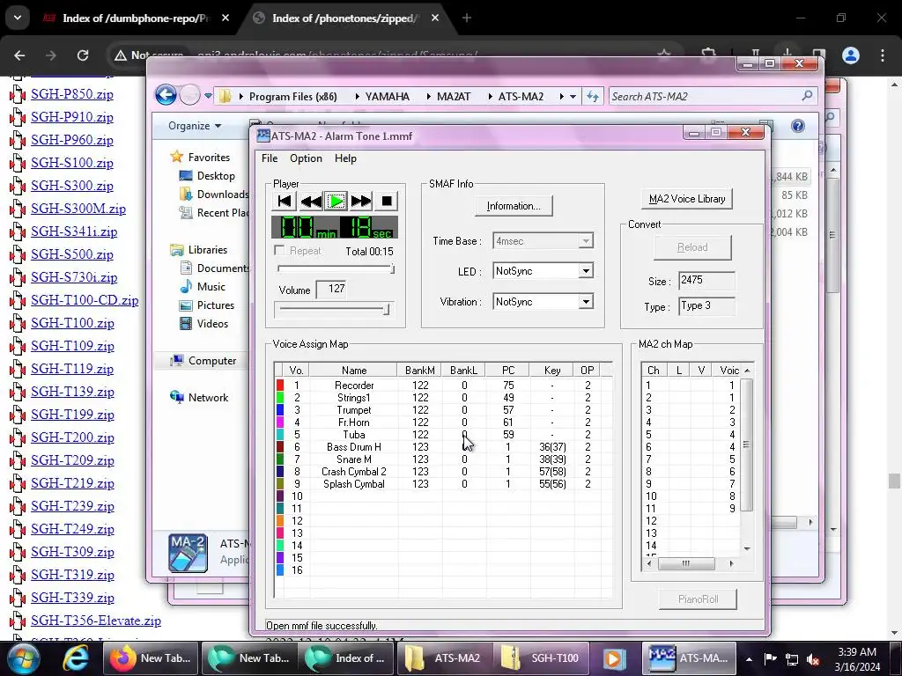Open the address bar history dropdown arrow
This screenshot has width=902, height=676.
coord(573,97)
